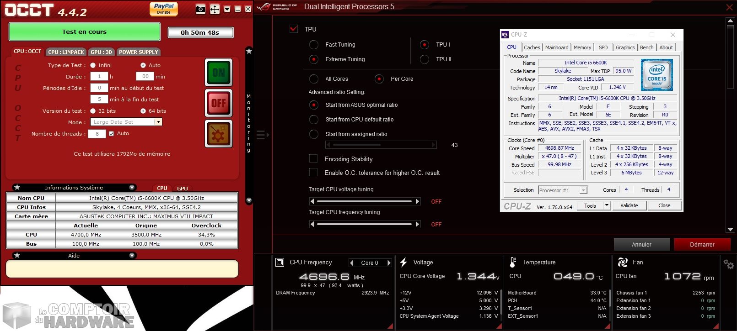
Task: Click the PayPal Donate icon
Action: [x=163, y=9]
